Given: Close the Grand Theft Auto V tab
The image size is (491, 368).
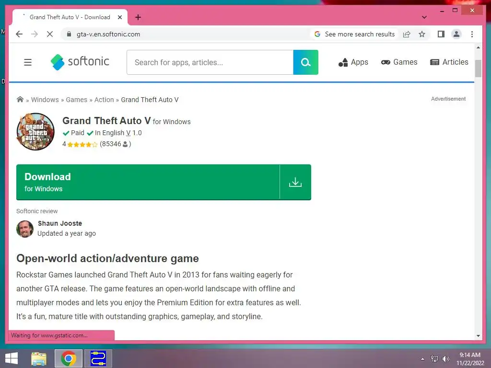Looking at the screenshot, I should point(119,17).
